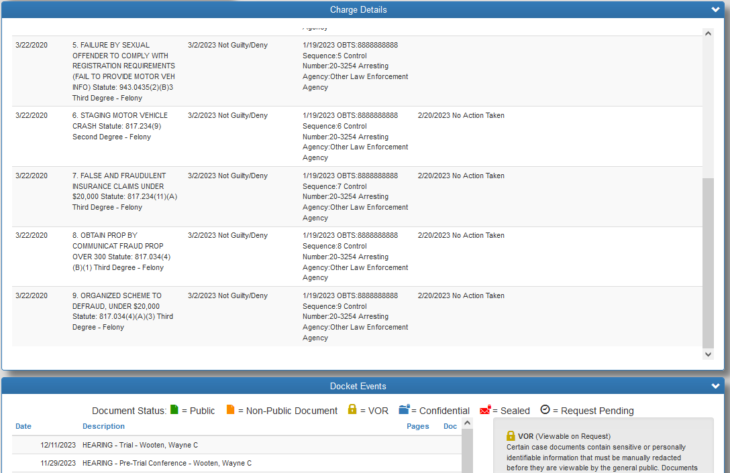Click the VOR (Viewable on Request) heading

click(x=564, y=436)
